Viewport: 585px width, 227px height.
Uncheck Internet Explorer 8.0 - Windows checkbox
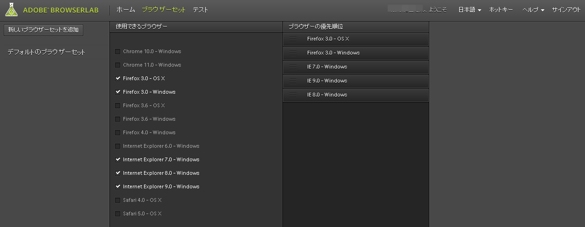point(118,173)
